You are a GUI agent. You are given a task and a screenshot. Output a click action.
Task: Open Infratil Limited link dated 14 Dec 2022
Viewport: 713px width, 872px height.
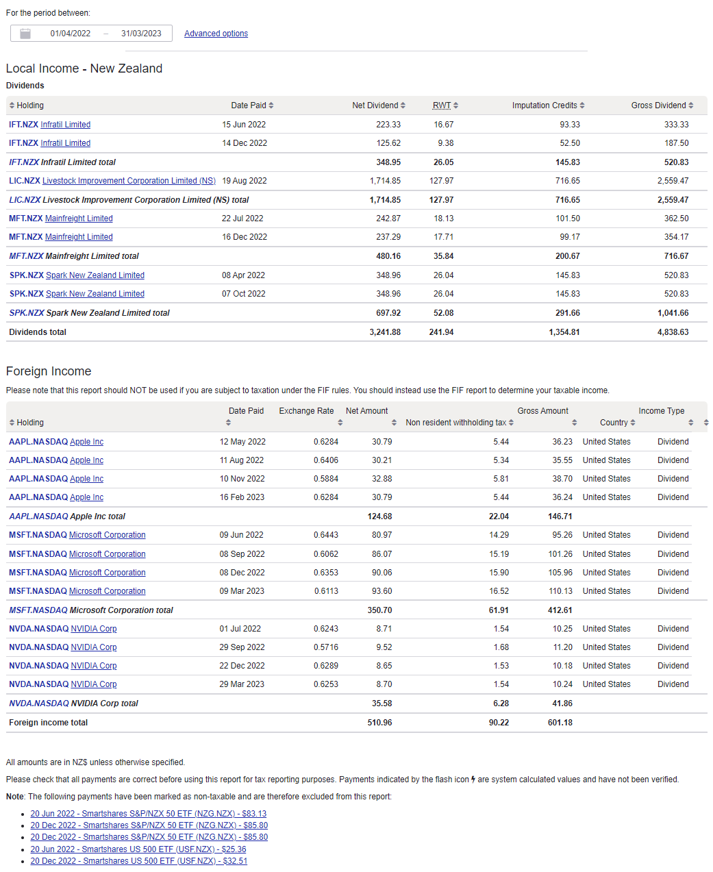pos(65,143)
